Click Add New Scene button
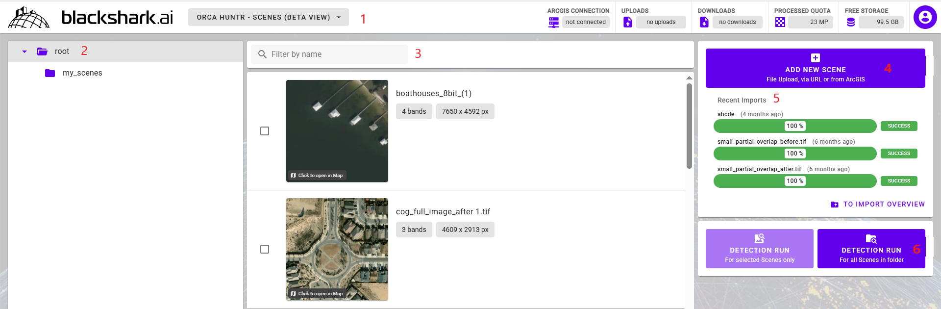The width and height of the screenshot is (941, 309). (815, 68)
